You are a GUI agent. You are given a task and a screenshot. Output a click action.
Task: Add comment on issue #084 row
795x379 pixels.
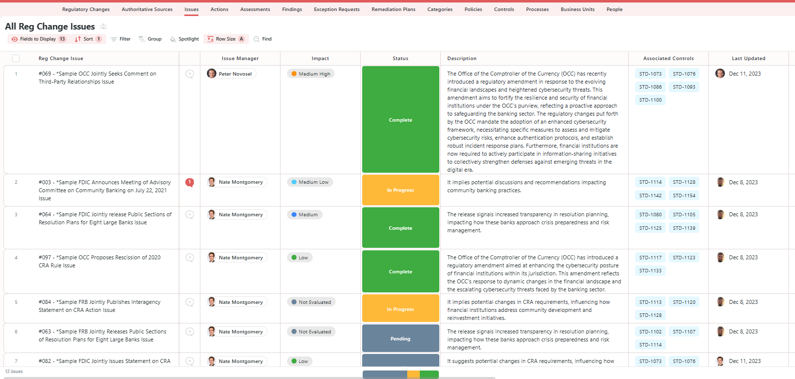pyautogui.click(x=190, y=302)
